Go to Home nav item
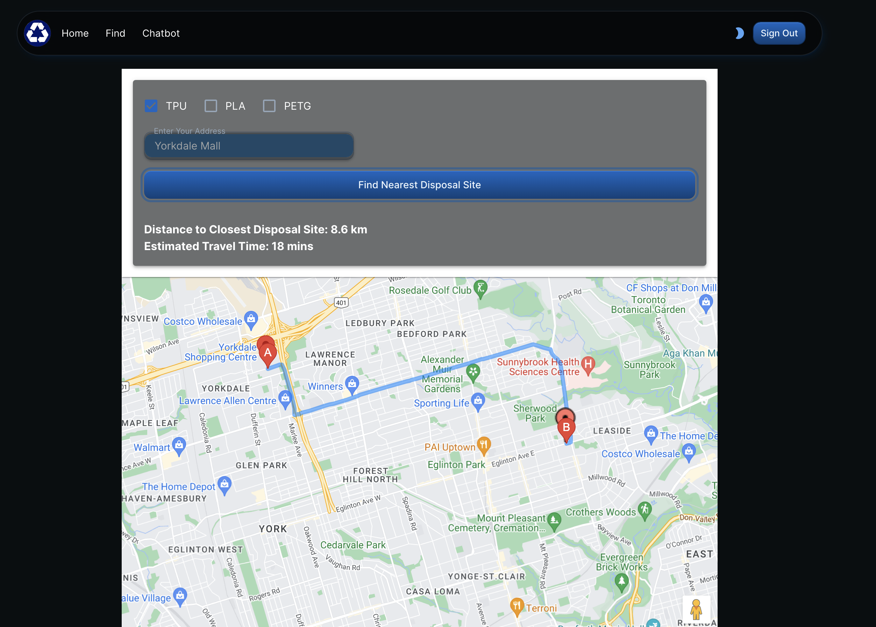Viewport: 876px width, 627px height. 75,33
